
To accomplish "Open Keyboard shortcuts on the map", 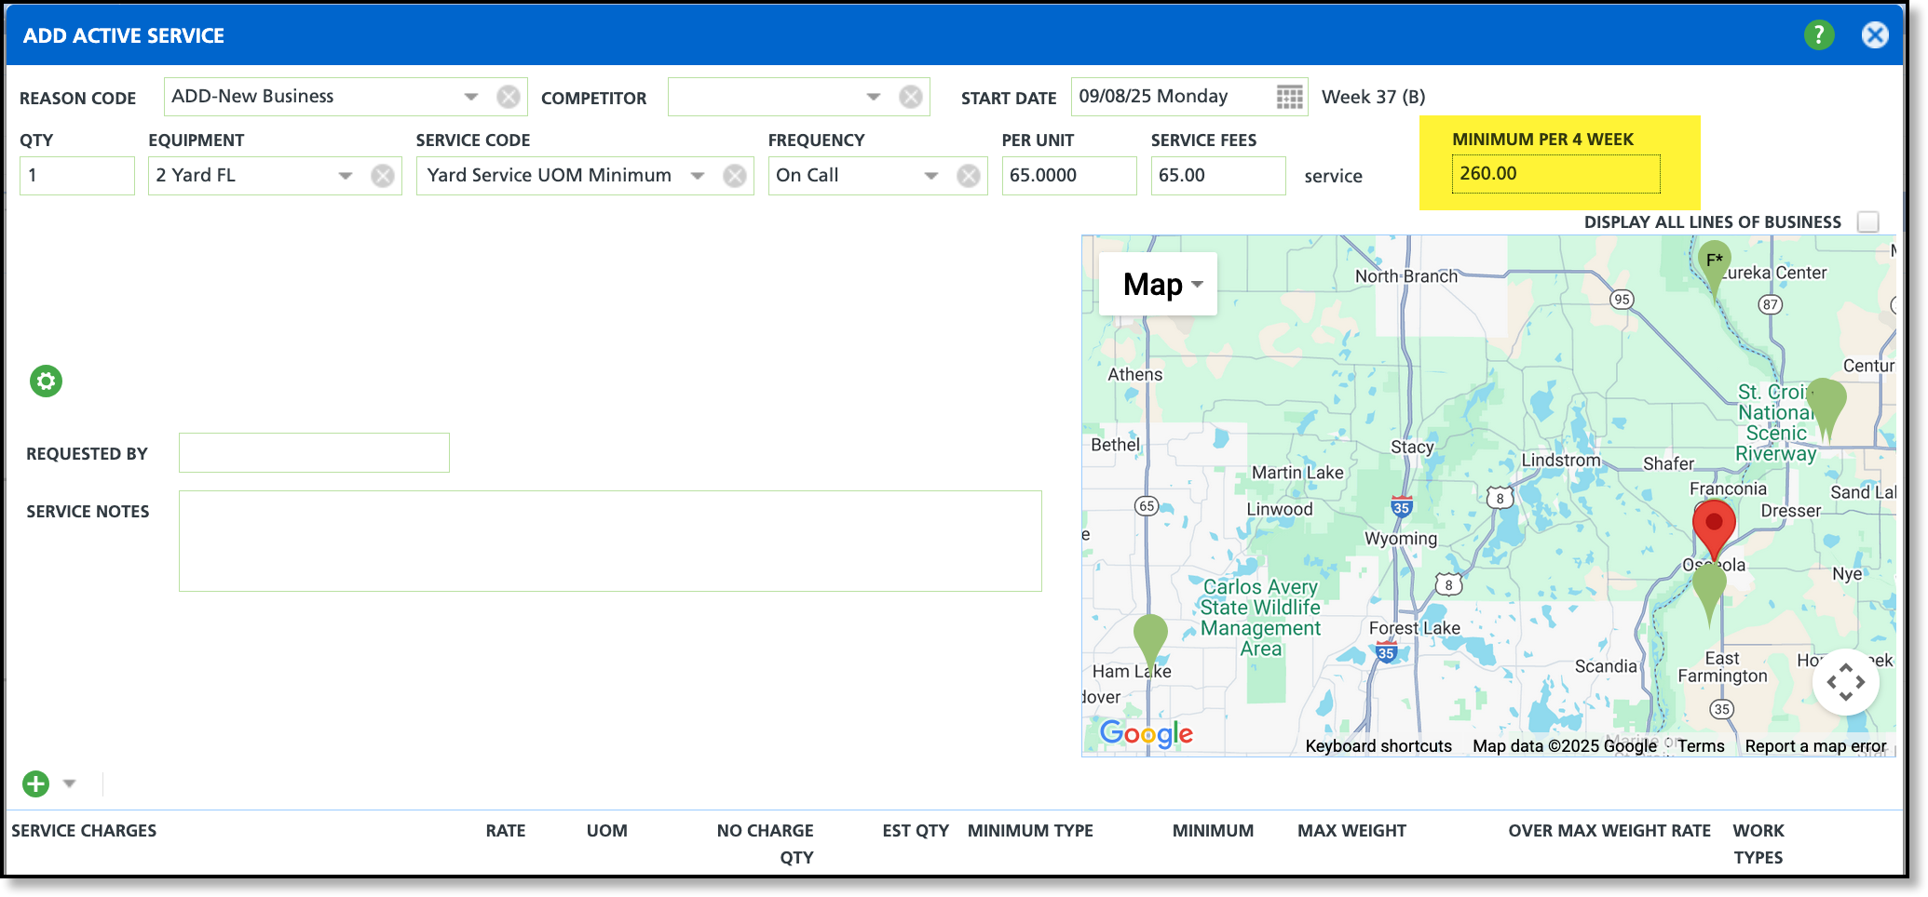I will pos(1378,746).
